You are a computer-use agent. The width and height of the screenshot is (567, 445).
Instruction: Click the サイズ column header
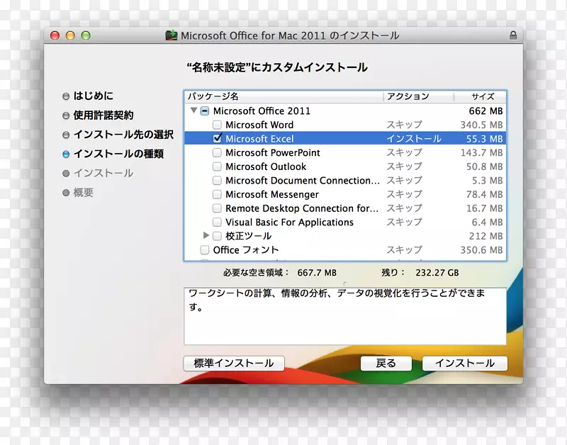[482, 96]
